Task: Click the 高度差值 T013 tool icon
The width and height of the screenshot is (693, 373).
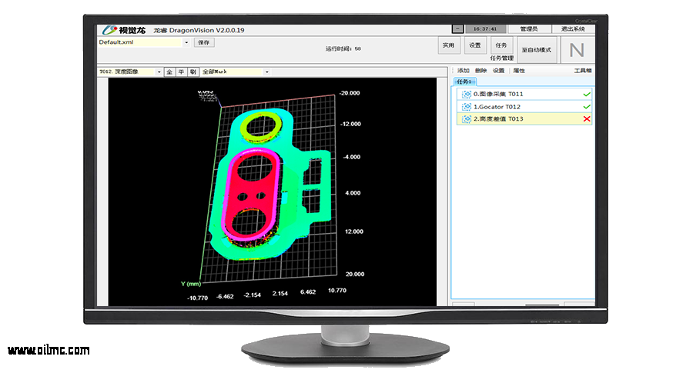Action: [466, 119]
